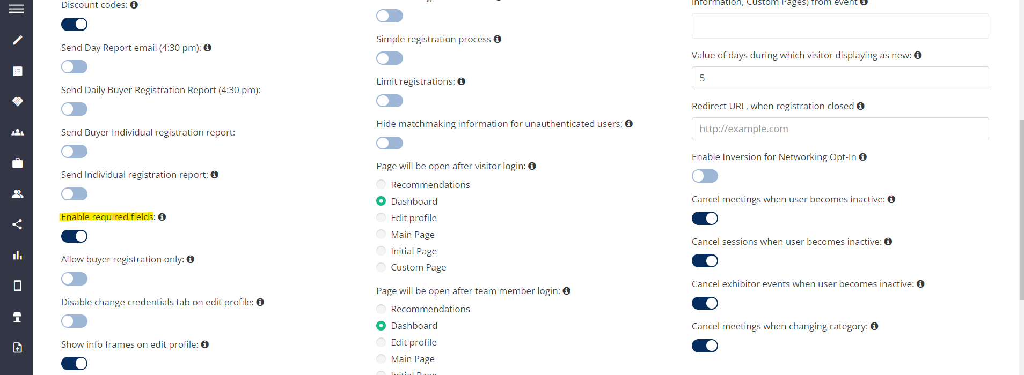Enable Send Day Report email toggle
The height and width of the screenshot is (375, 1024).
pos(74,67)
